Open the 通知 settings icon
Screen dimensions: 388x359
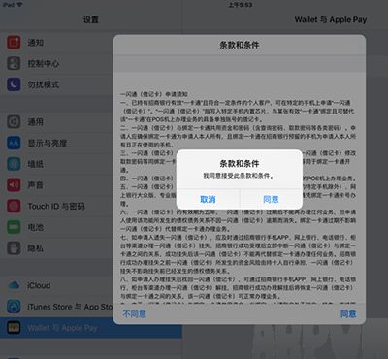click(14, 43)
